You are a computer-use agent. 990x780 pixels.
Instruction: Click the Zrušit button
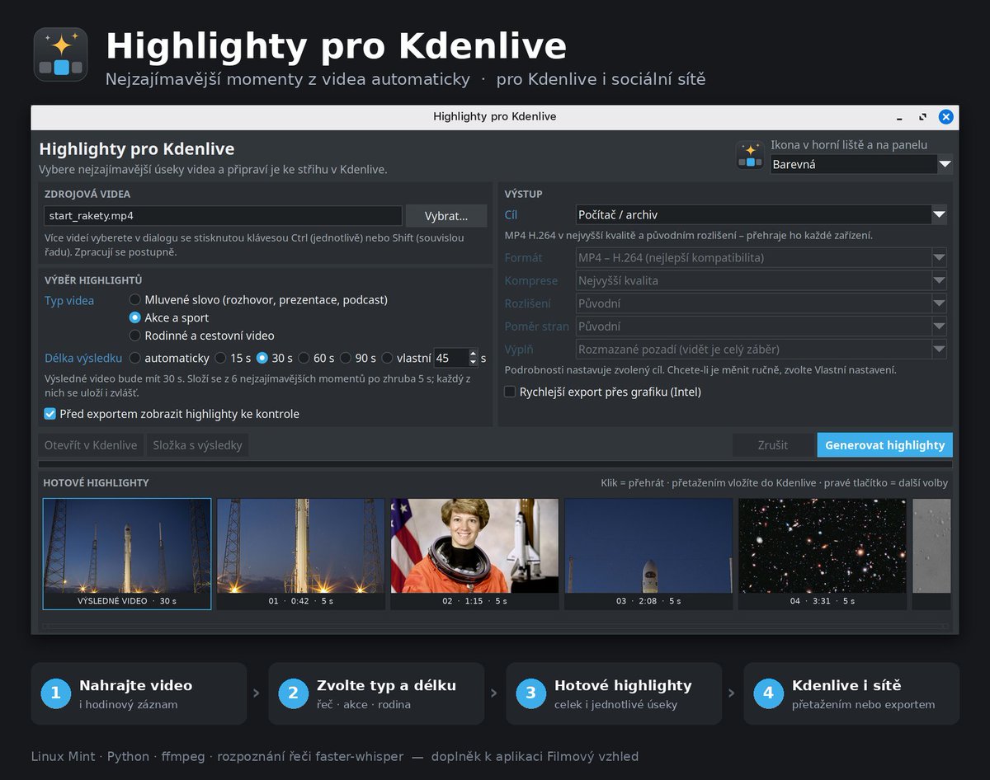coord(773,445)
